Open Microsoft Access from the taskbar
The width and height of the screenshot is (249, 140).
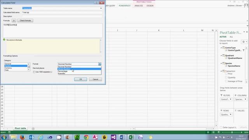[x=95, y=137]
